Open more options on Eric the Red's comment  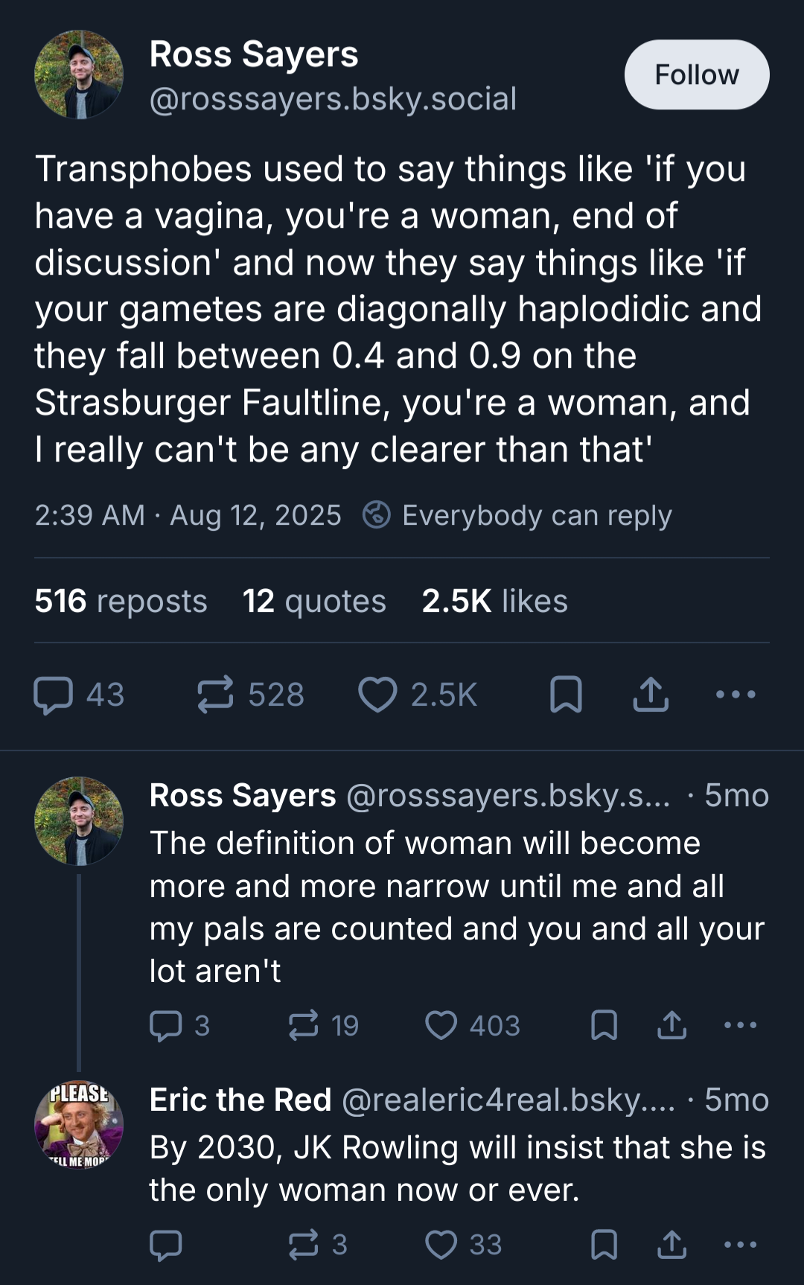click(740, 1245)
